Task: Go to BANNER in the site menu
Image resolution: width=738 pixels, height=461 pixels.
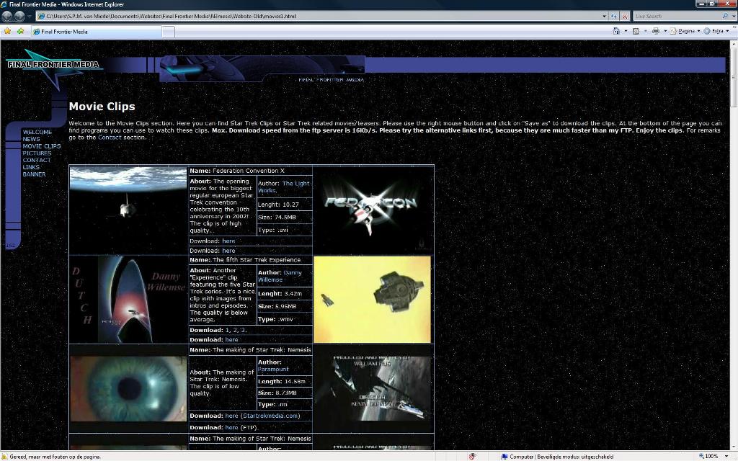Action: click(34, 174)
